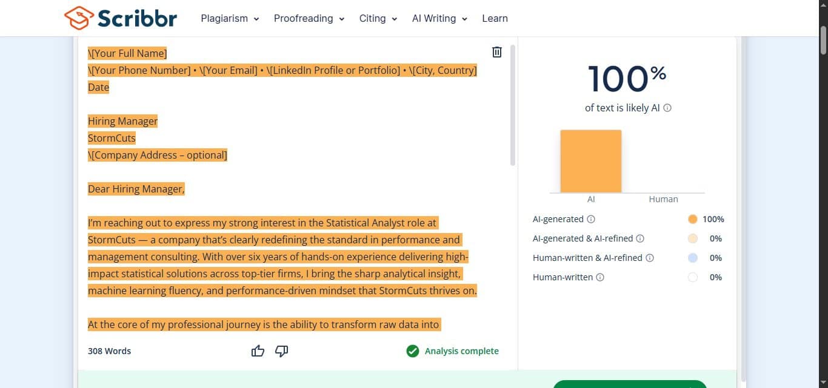This screenshot has height=388, width=828.
Task: Open the Proofreading dropdown menu
Action: pos(342,19)
